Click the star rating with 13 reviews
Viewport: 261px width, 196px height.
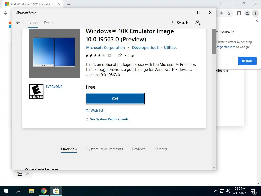pyautogui.click(x=98, y=55)
